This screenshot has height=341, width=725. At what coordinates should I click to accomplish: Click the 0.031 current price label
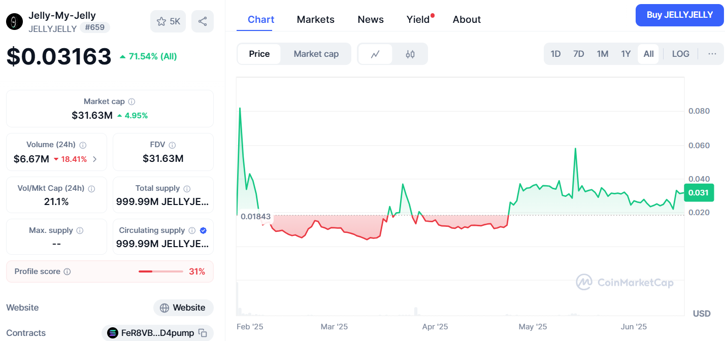coord(699,193)
